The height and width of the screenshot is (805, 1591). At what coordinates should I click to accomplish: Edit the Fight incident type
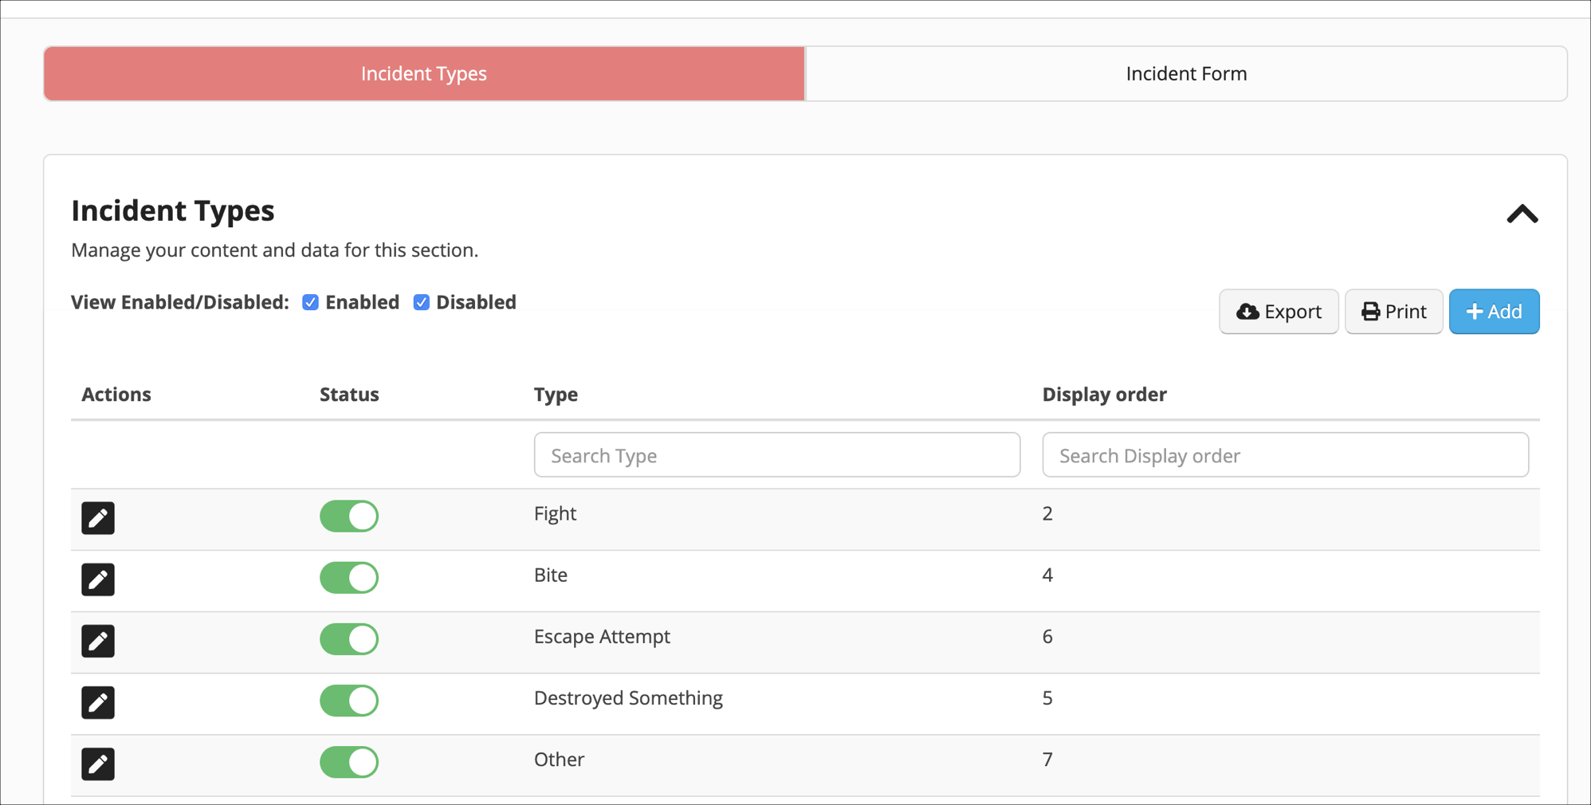pyautogui.click(x=97, y=518)
